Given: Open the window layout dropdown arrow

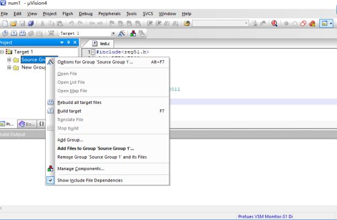Looking at the screenshot, I should point(331,23).
